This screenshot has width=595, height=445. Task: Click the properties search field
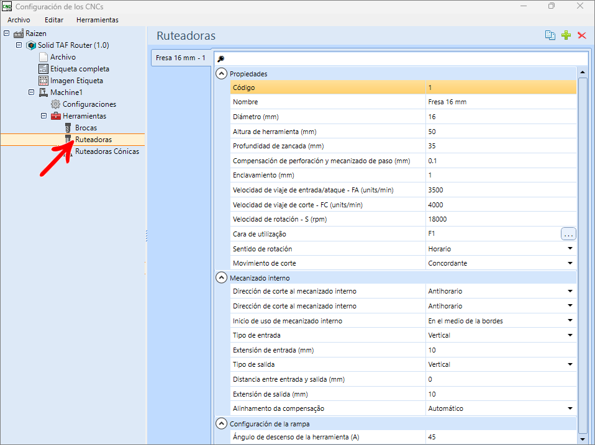tap(401, 58)
